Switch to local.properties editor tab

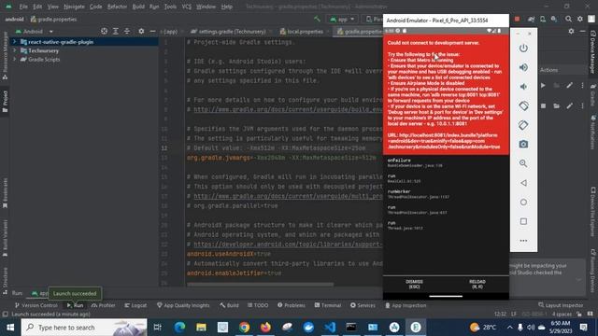pos(303,31)
